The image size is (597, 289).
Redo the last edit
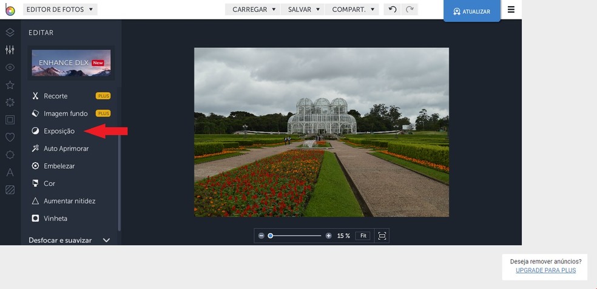pyautogui.click(x=410, y=10)
